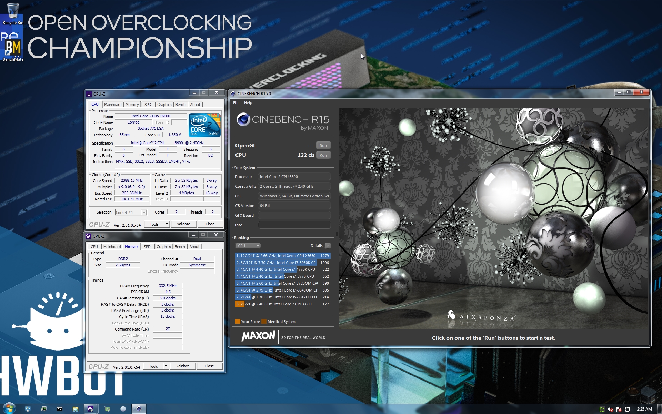Viewport: 662px width, 414px height.
Task: Click Validate in lower CPU-Z window
Action: [x=183, y=366]
